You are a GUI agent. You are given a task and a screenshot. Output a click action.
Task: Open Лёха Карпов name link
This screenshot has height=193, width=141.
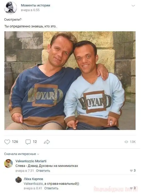[34, 179]
